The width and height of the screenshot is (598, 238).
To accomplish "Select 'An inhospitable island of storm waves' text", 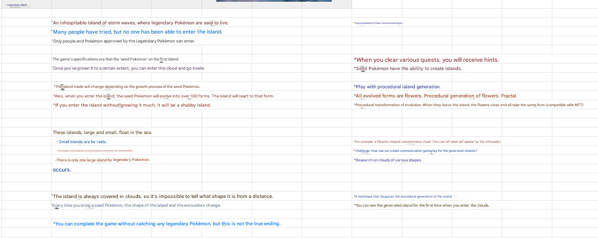I will [140, 23].
